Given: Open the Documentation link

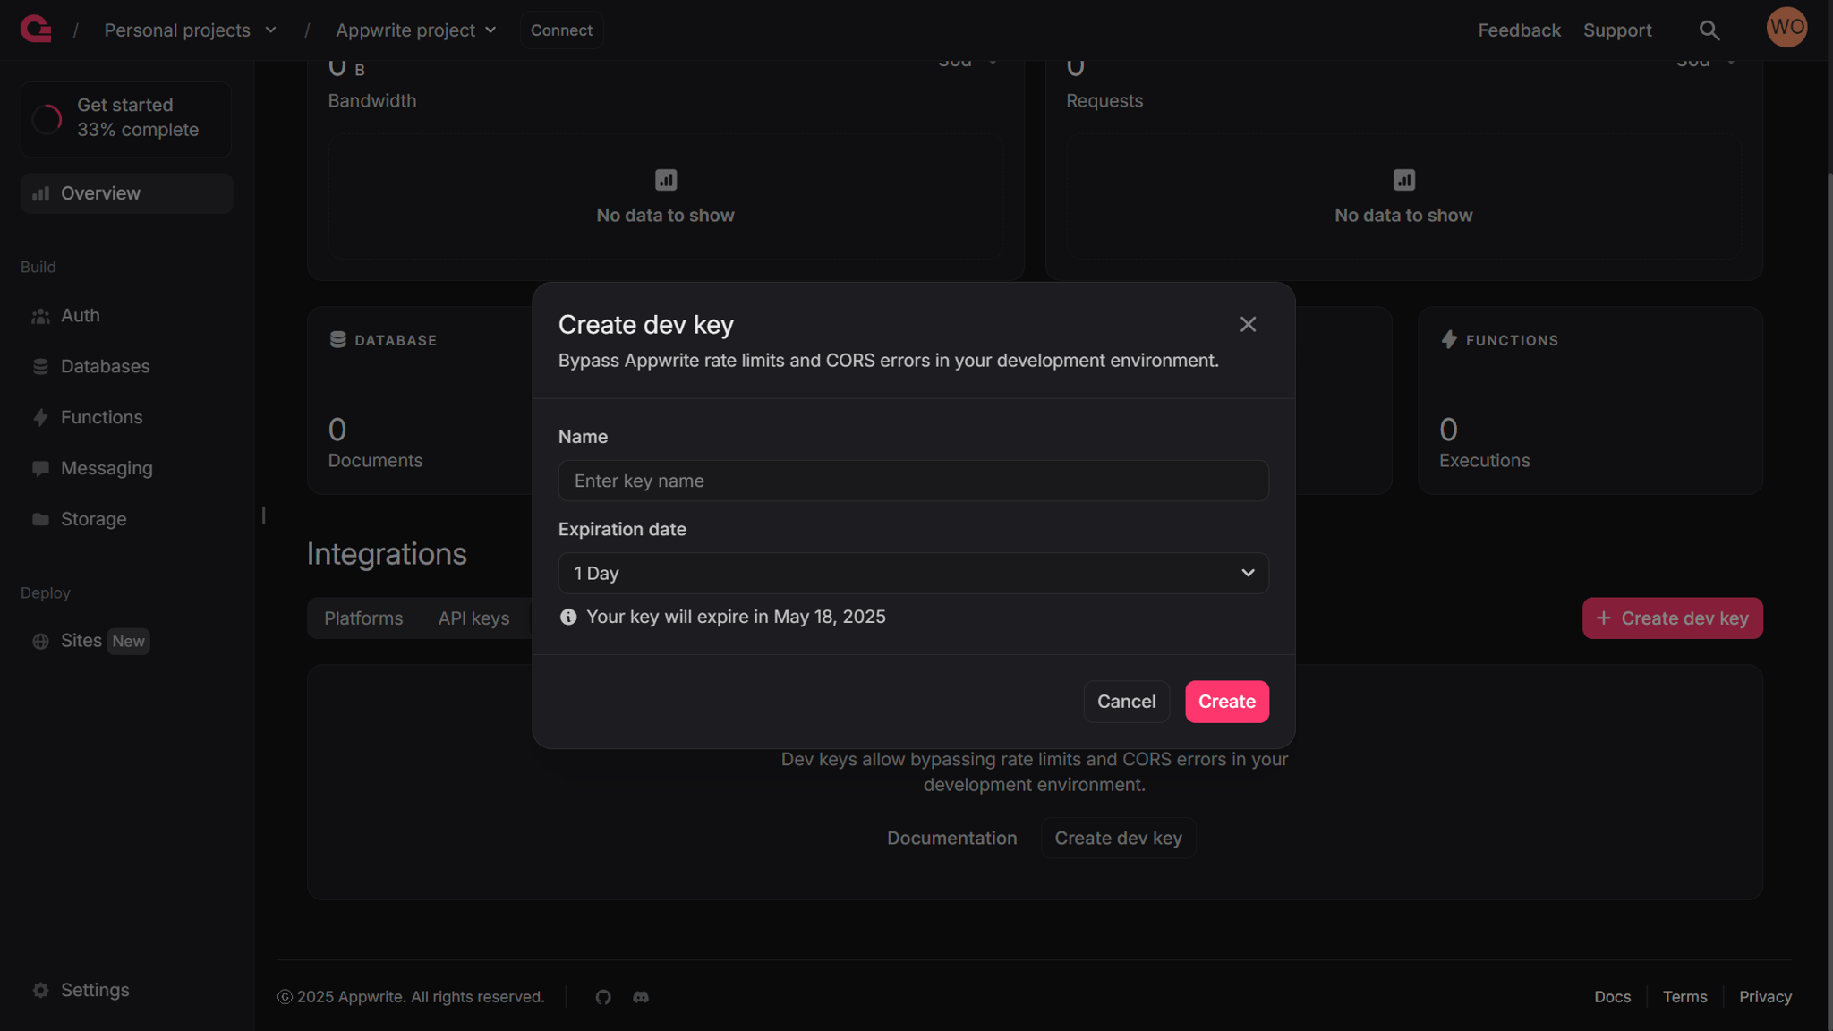Looking at the screenshot, I should 951,839.
